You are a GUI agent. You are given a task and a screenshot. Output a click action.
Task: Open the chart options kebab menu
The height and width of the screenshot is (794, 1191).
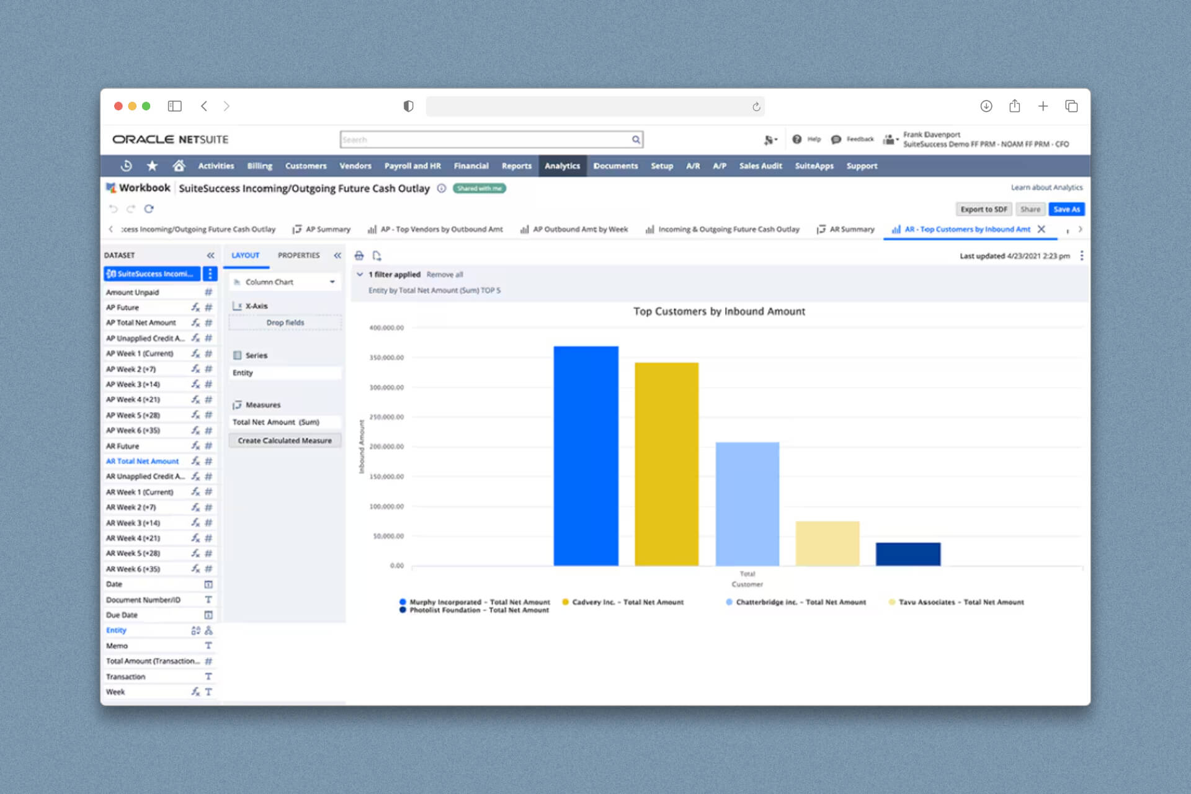click(1082, 256)
